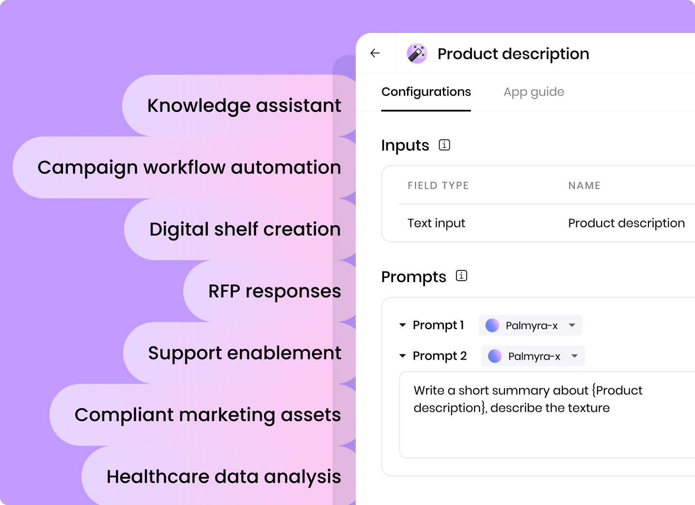Click Compliant marketing assets
Screen dimensions: 695x505
click(x=207, y=415)
